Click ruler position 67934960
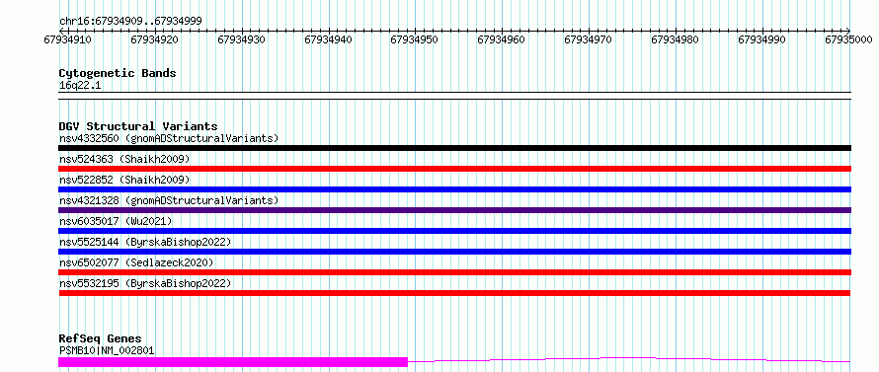Image resolution: width=879 pixels, height=372 pixels. [502, 39]
